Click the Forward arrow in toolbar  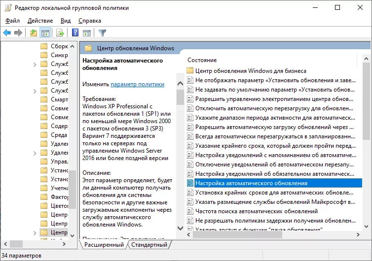18,33
